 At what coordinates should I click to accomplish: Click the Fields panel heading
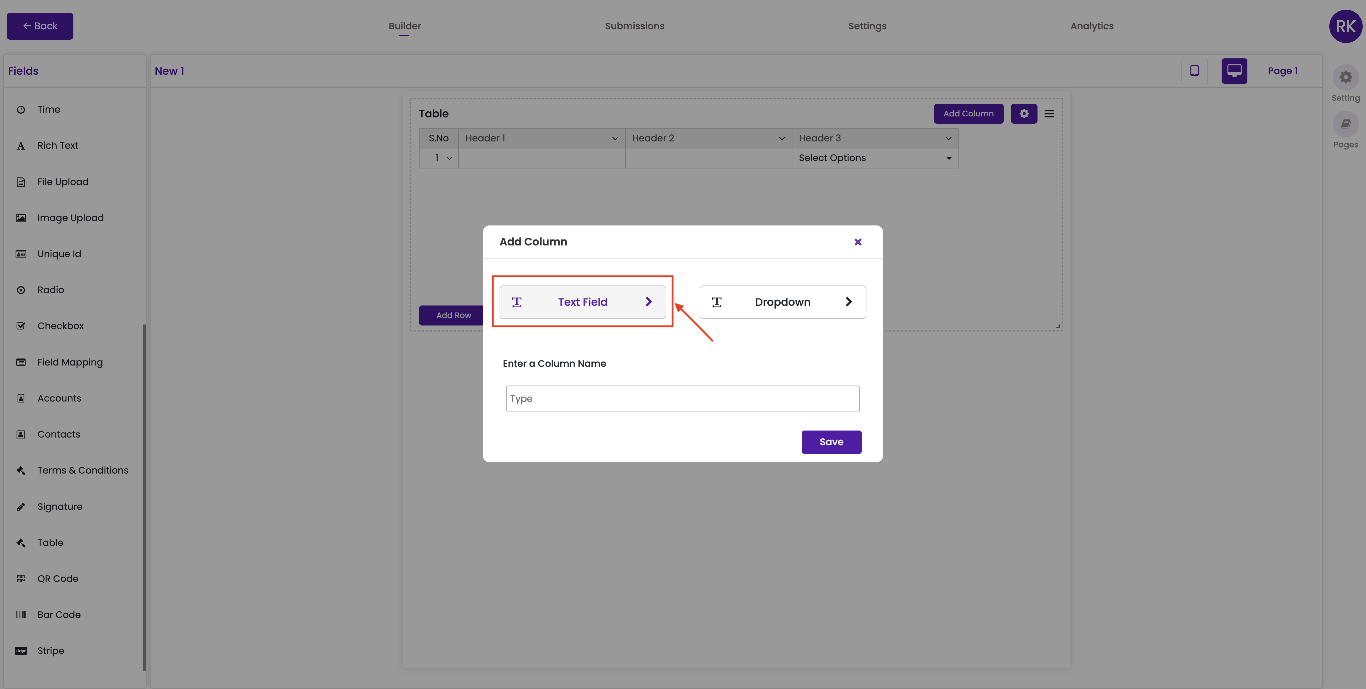pos(23,71)
